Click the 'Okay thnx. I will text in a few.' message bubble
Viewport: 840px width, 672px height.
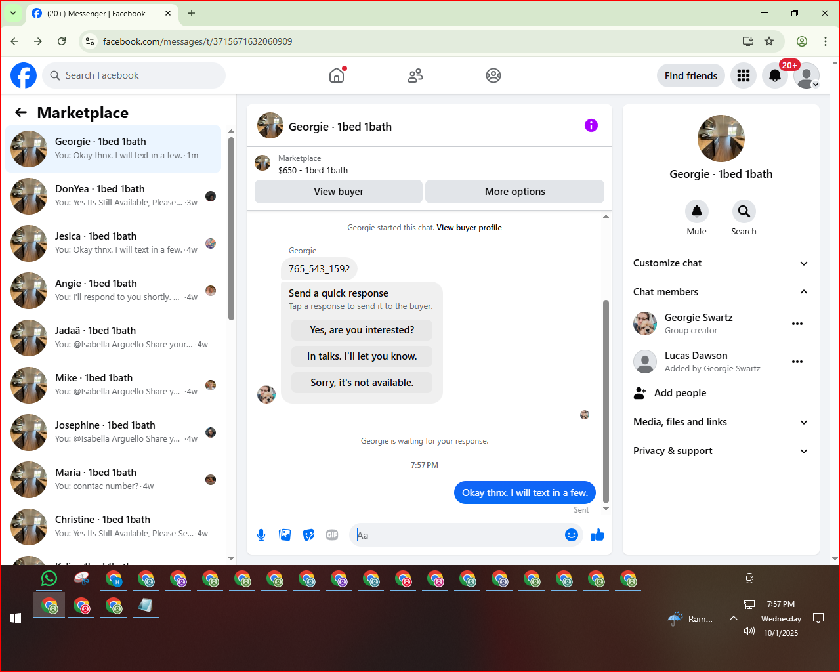(x=525, y=493)
